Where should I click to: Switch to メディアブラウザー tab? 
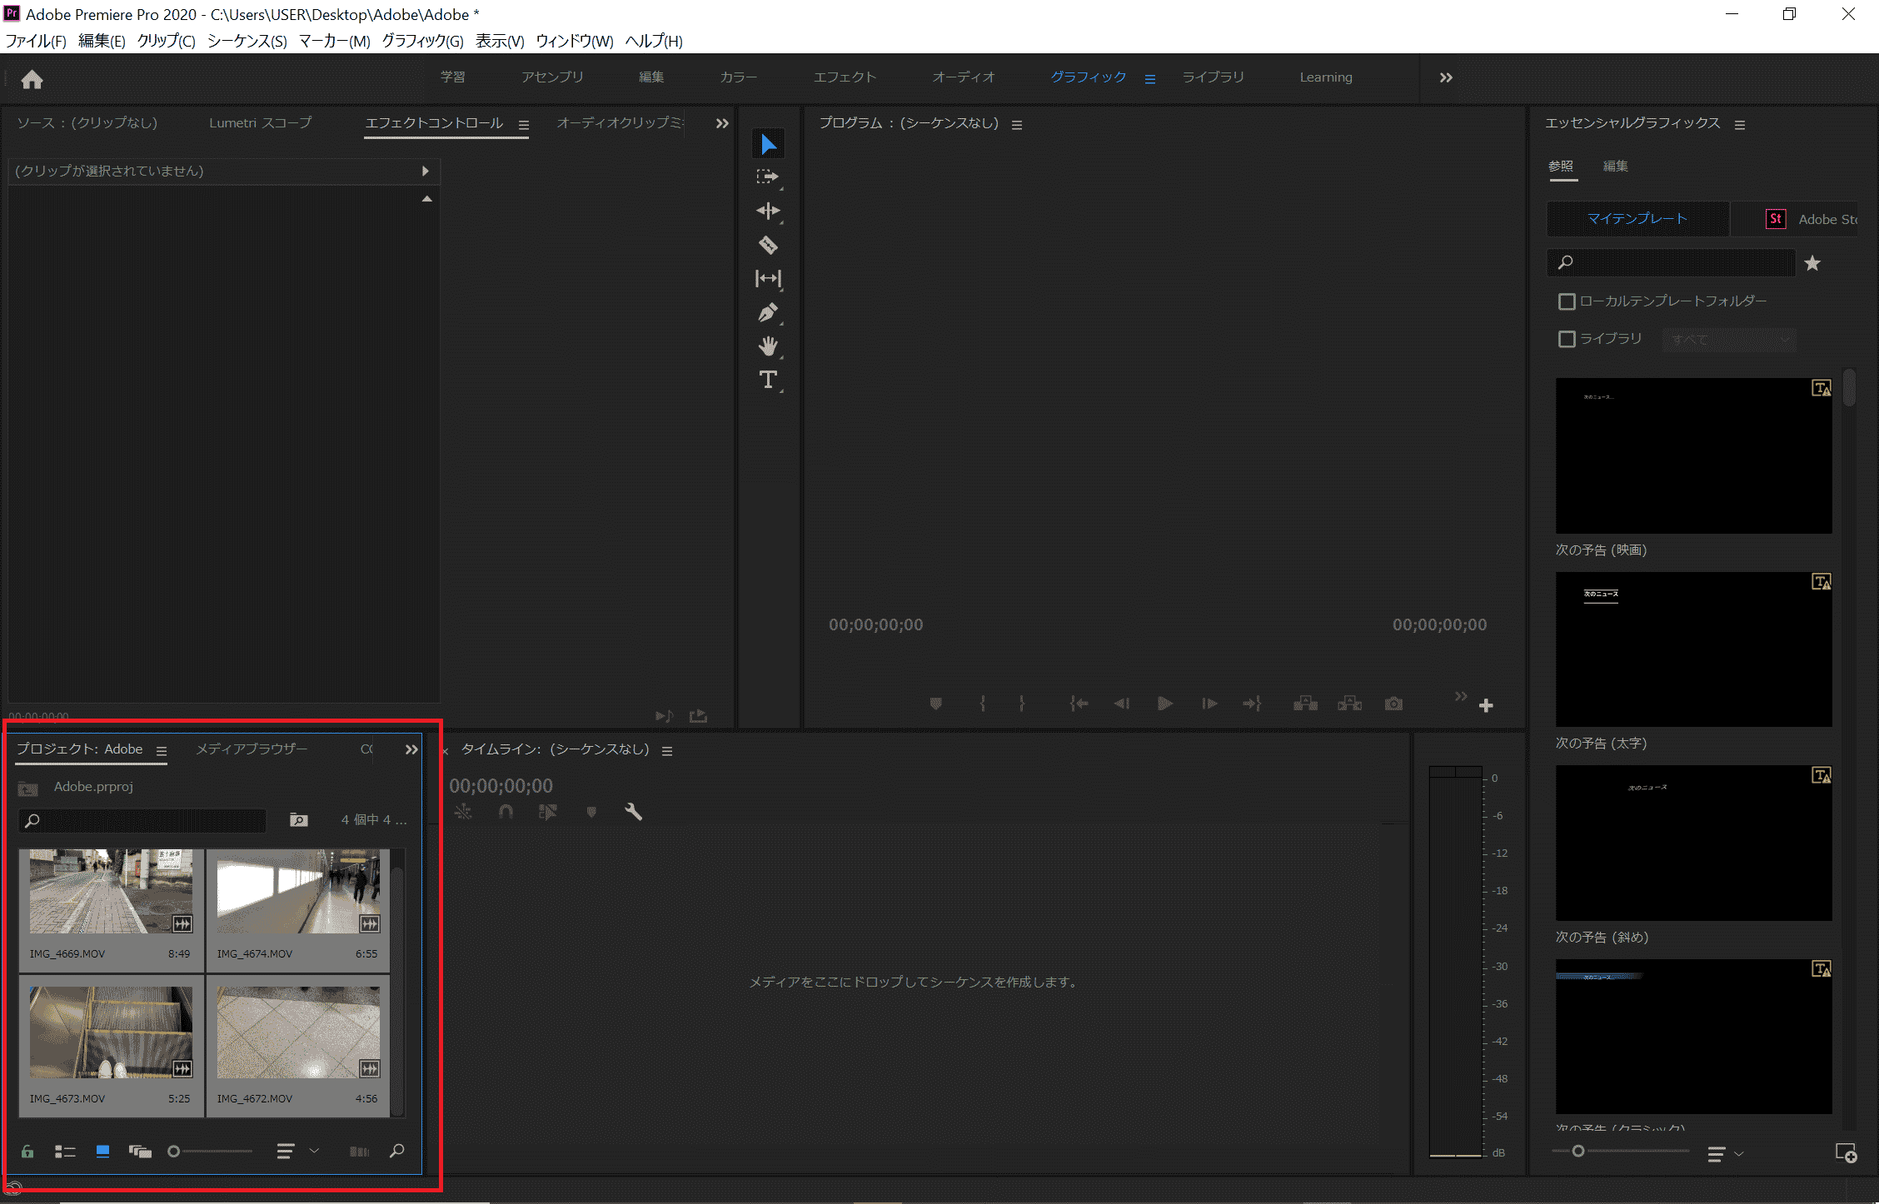pyautogui.click(x=252, y=749)
